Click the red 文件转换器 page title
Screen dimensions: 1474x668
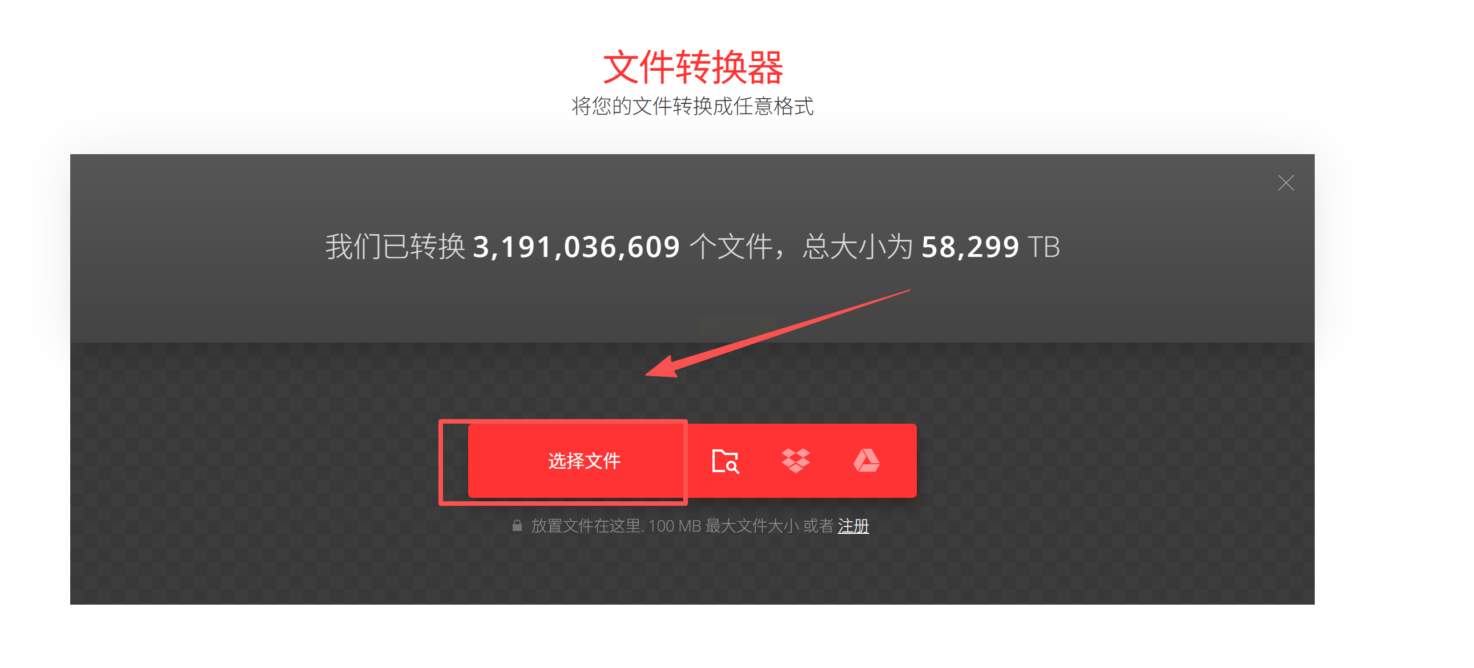pyautogui.click(x=693, y=67)
